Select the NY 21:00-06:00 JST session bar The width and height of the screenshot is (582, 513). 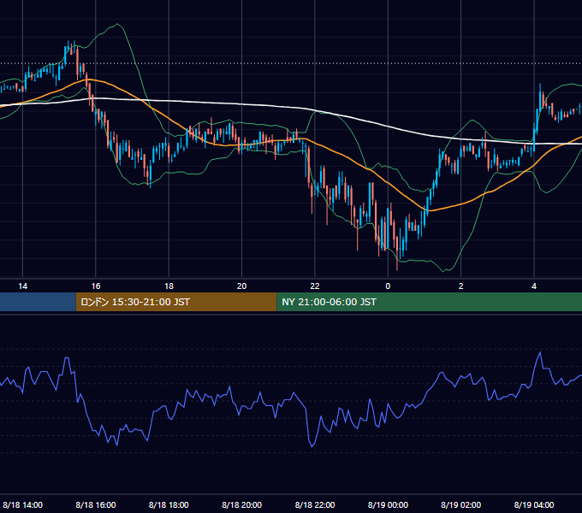429,302
